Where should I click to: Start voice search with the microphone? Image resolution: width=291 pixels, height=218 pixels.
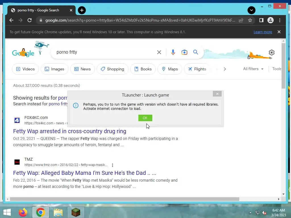(x=173, y=52)
